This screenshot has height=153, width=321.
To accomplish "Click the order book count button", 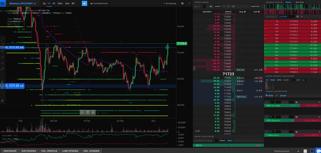I will coord(218,6).
